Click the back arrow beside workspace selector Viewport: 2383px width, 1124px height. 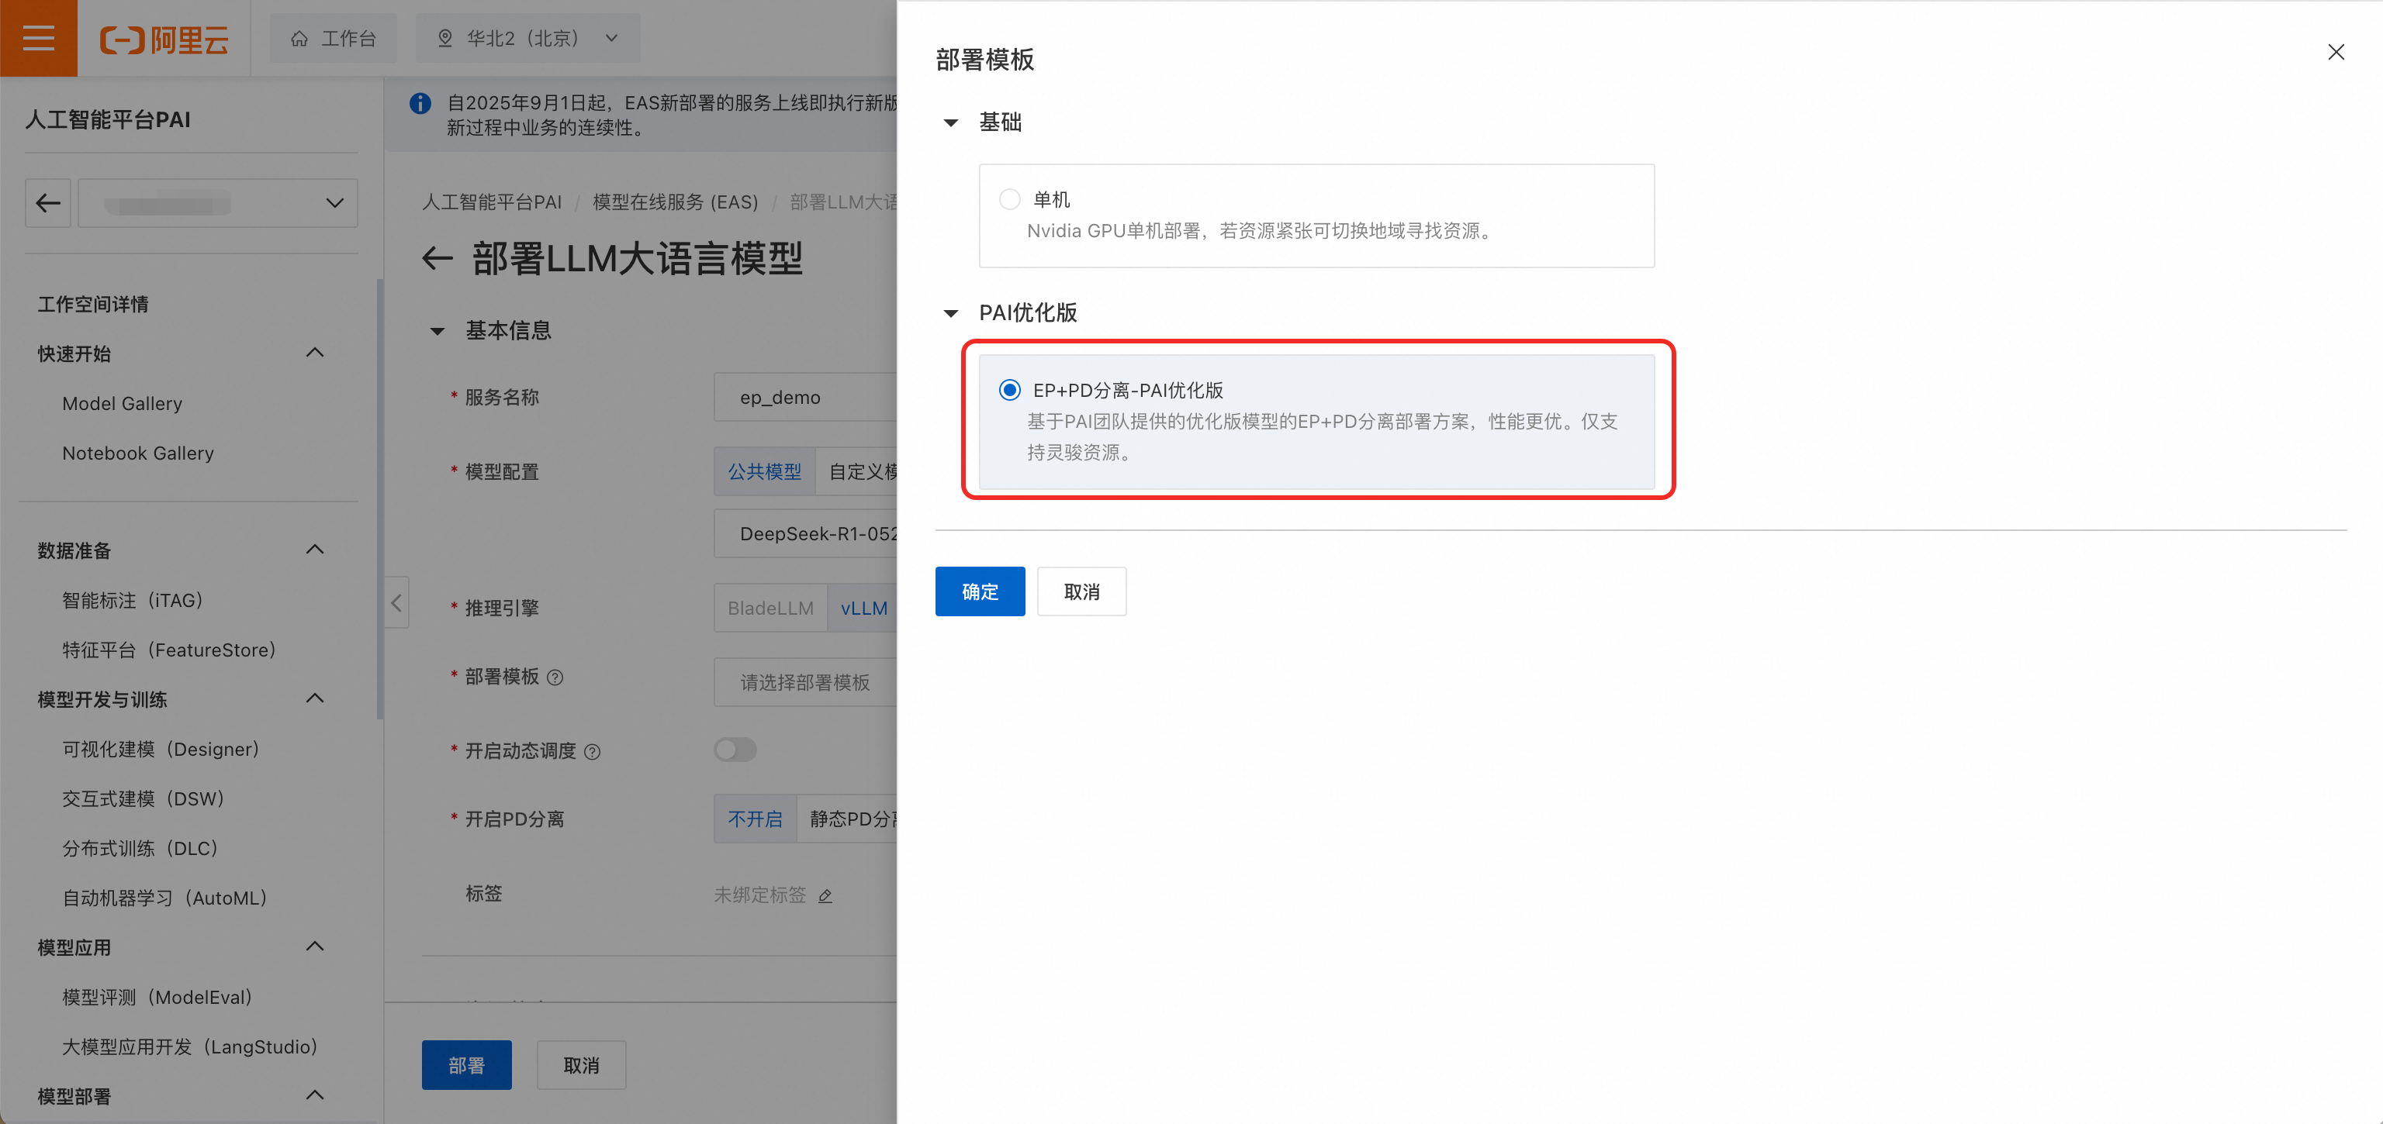pyautogui.click(x=48, y=202)
